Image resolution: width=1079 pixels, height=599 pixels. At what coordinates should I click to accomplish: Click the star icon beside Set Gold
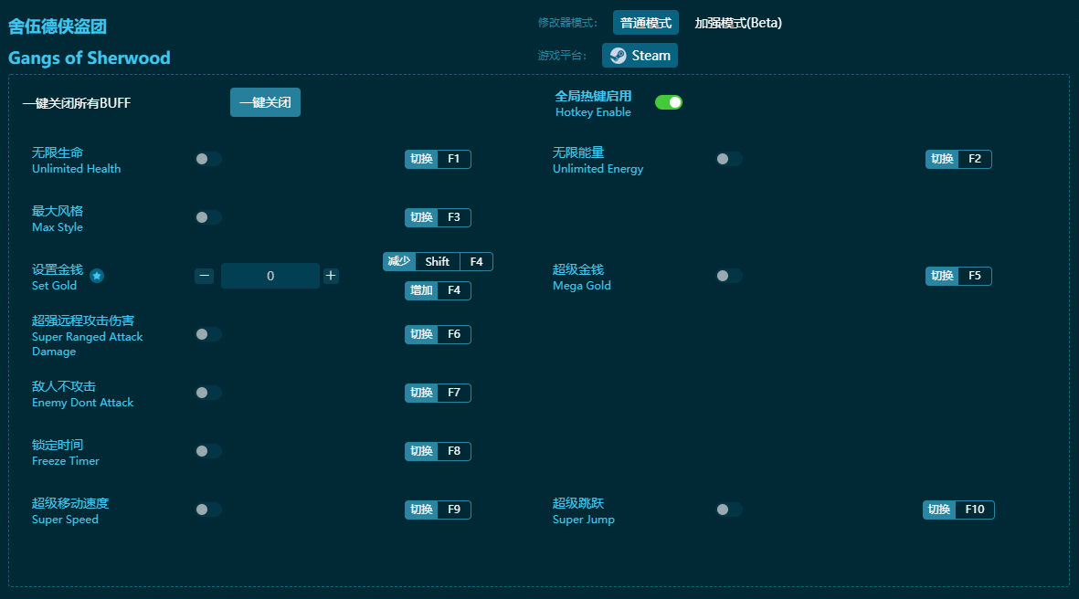click(97, 276)
